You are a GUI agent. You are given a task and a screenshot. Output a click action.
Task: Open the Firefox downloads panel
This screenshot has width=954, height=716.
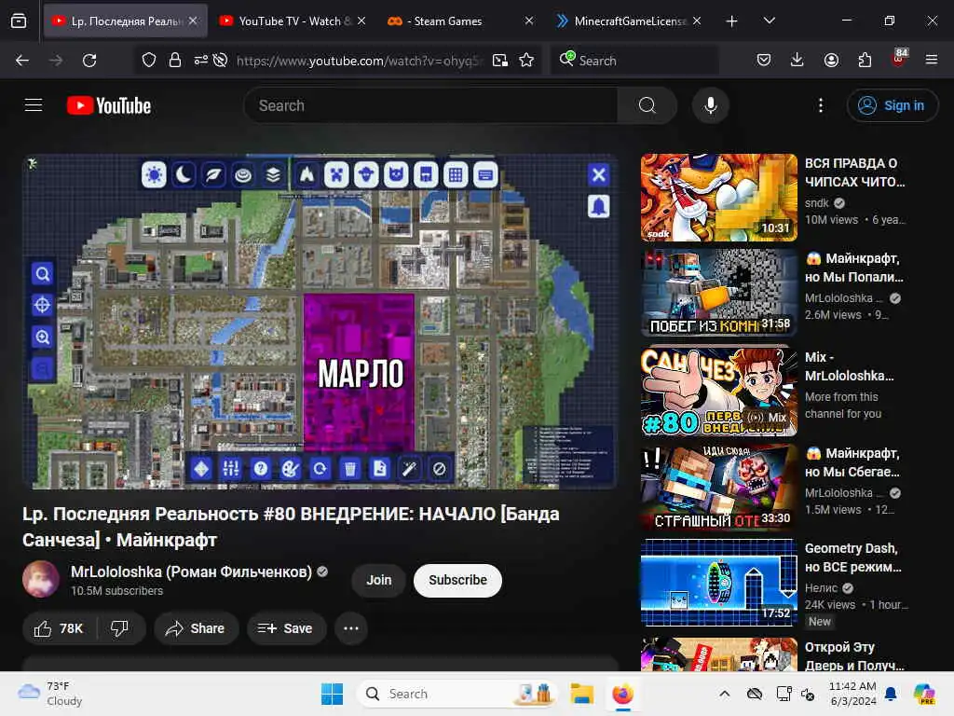pos(797,61)
